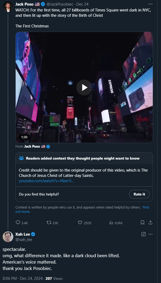Play the Times Square video
This screenshot has width=161, height=283.
(84, 88)
